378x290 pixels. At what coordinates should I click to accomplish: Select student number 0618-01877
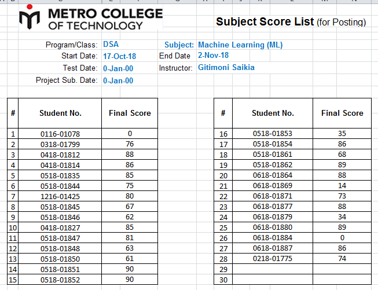[x=273, y=206]
